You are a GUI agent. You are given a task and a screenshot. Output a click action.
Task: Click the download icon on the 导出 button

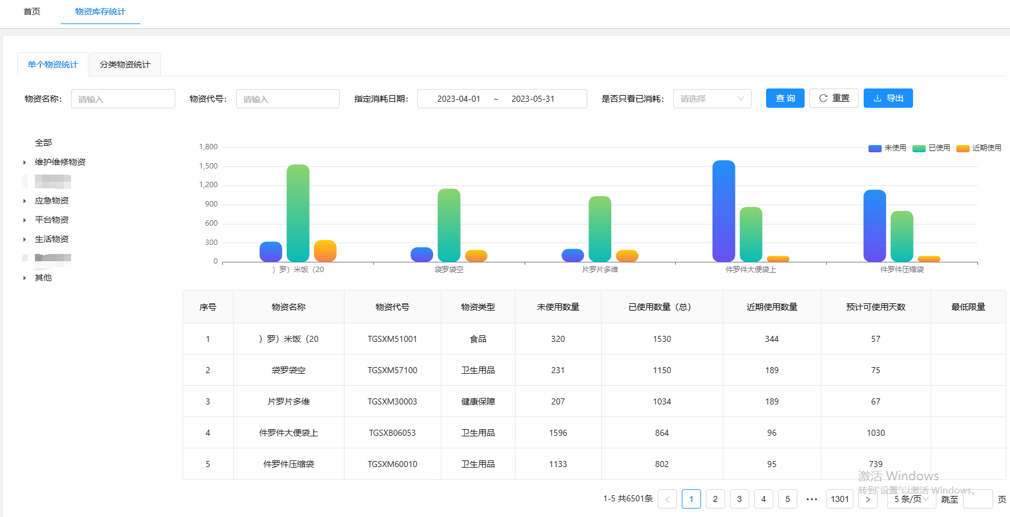pos(878,98)
